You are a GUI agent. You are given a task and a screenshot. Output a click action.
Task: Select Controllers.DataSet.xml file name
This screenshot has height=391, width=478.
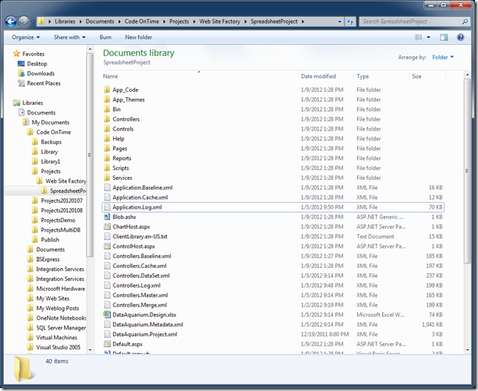(141, 276)
